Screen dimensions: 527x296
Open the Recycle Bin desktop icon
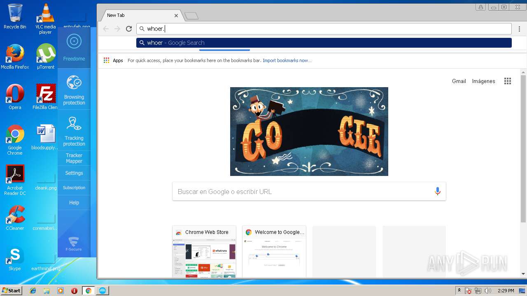15,16
